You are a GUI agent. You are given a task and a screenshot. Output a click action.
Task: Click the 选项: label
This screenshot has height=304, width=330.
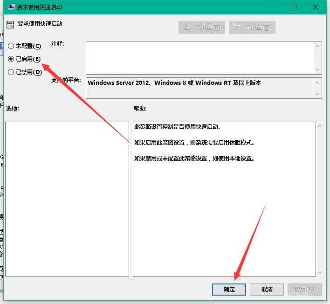coord(13,109)
